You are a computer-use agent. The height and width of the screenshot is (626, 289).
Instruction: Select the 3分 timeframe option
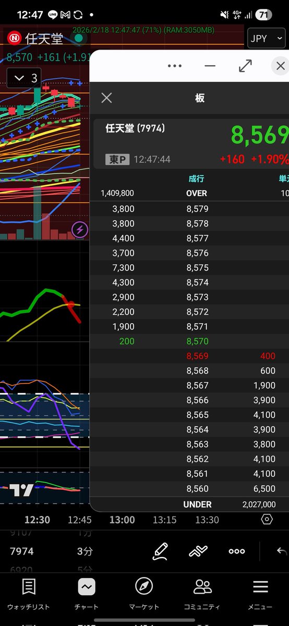click(85, 551)
